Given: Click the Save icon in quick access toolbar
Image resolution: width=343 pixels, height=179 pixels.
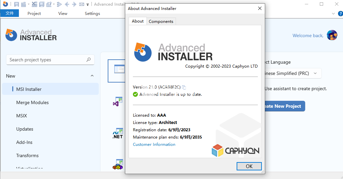Looking at the screenshot, I should tap(17, 4).
